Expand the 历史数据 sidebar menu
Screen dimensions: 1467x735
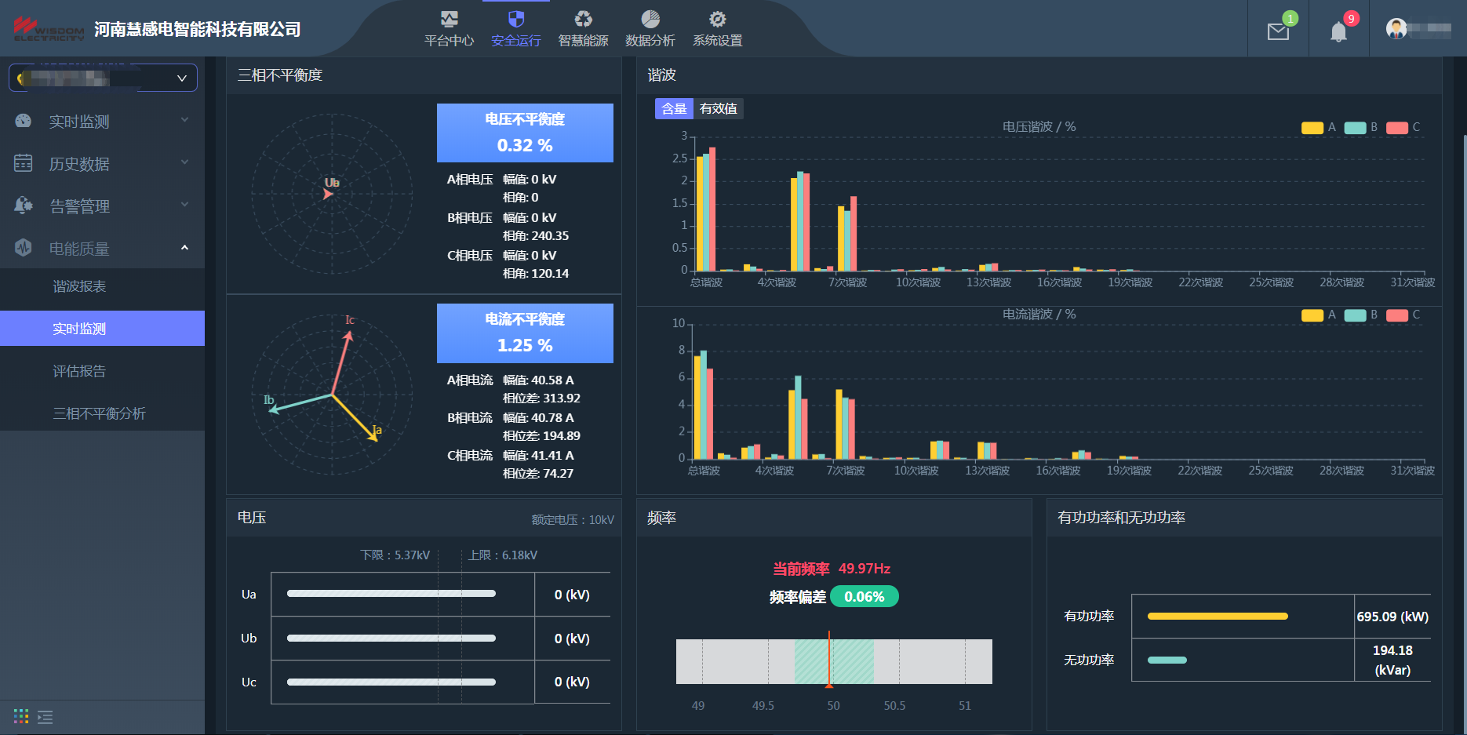[102, 163]
